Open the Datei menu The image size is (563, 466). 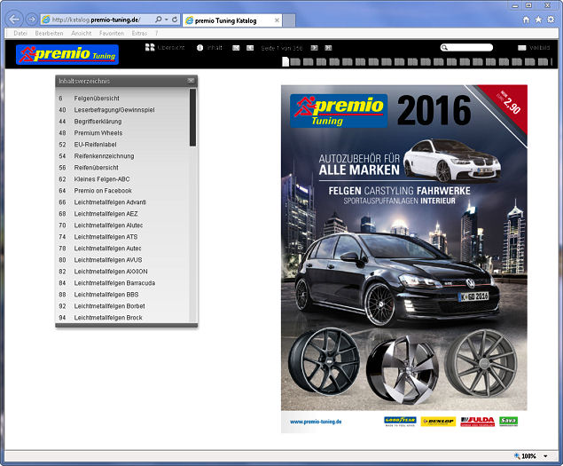coord(20,33)
